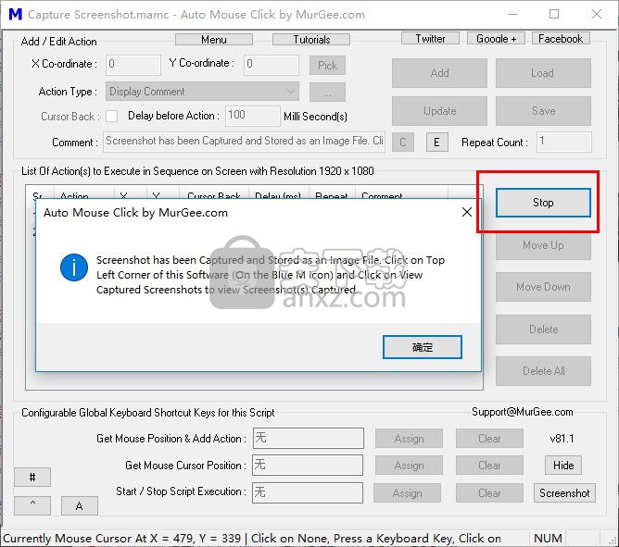The height and width of the screenshot is (547, 619).
Task: Open the Facebook link button
Action: pos(561,39)
